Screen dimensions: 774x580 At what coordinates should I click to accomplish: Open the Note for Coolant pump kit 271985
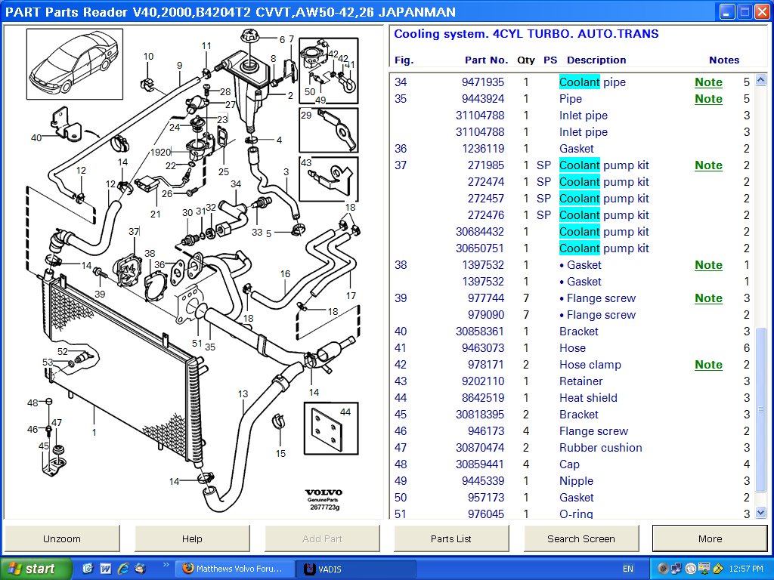pyautogui.click(x=708, y=165)
